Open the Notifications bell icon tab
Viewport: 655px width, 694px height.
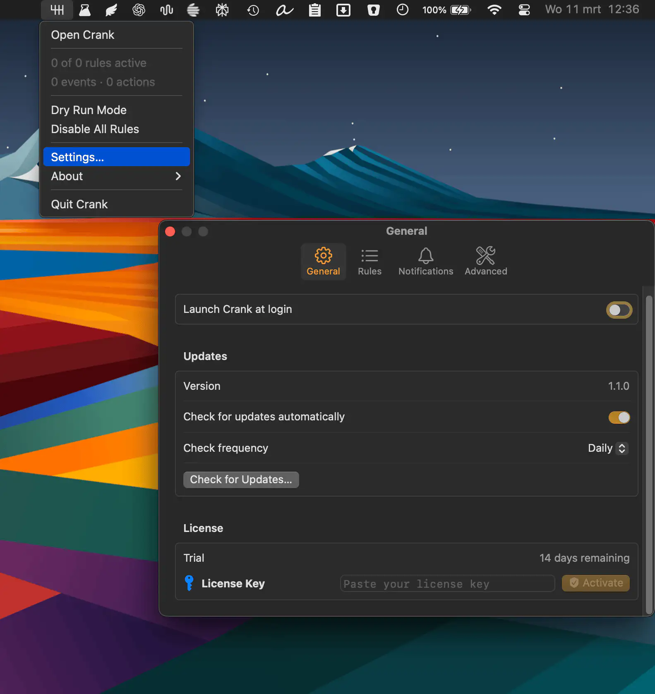pos(425,261)
